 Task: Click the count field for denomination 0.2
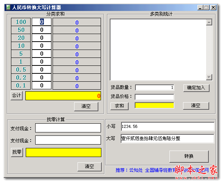pyautogui.click(x=42, y=77)
